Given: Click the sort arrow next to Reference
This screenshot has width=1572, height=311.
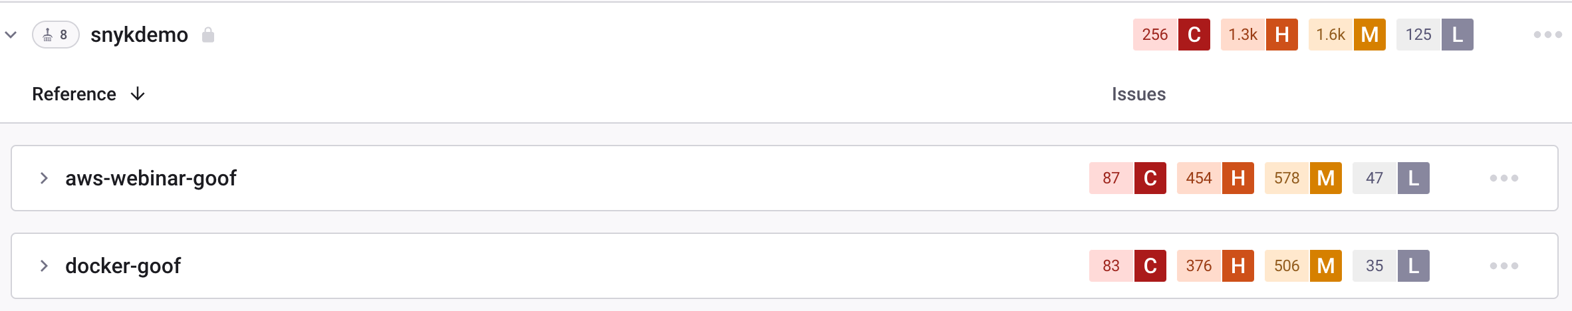Looking at the screenshot, I should pyautogui.click(x=138, y=94).
